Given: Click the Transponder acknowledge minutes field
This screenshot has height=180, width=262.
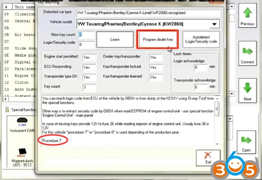Looking at the screenshot, I should pyautogui.click(x=201, y=87).
